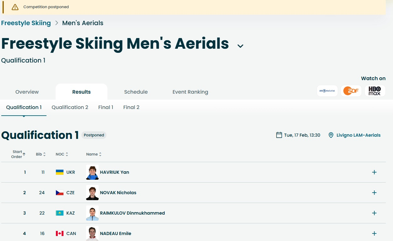Sort by Start Order arrow icon
393x241 pixels.
24,154
